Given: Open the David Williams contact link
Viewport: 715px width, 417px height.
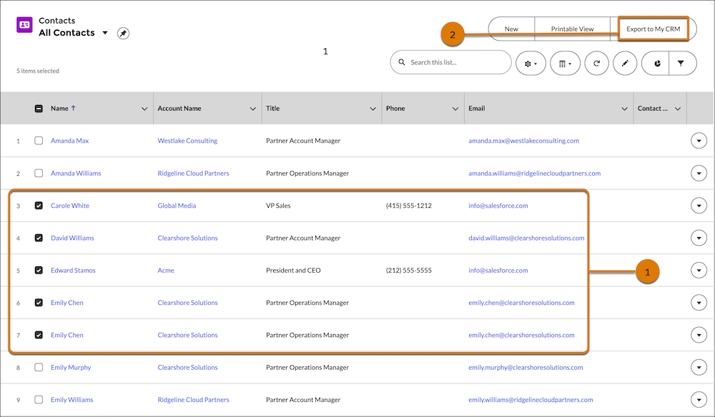Looking at the screenshot, I should pos(72,238).
